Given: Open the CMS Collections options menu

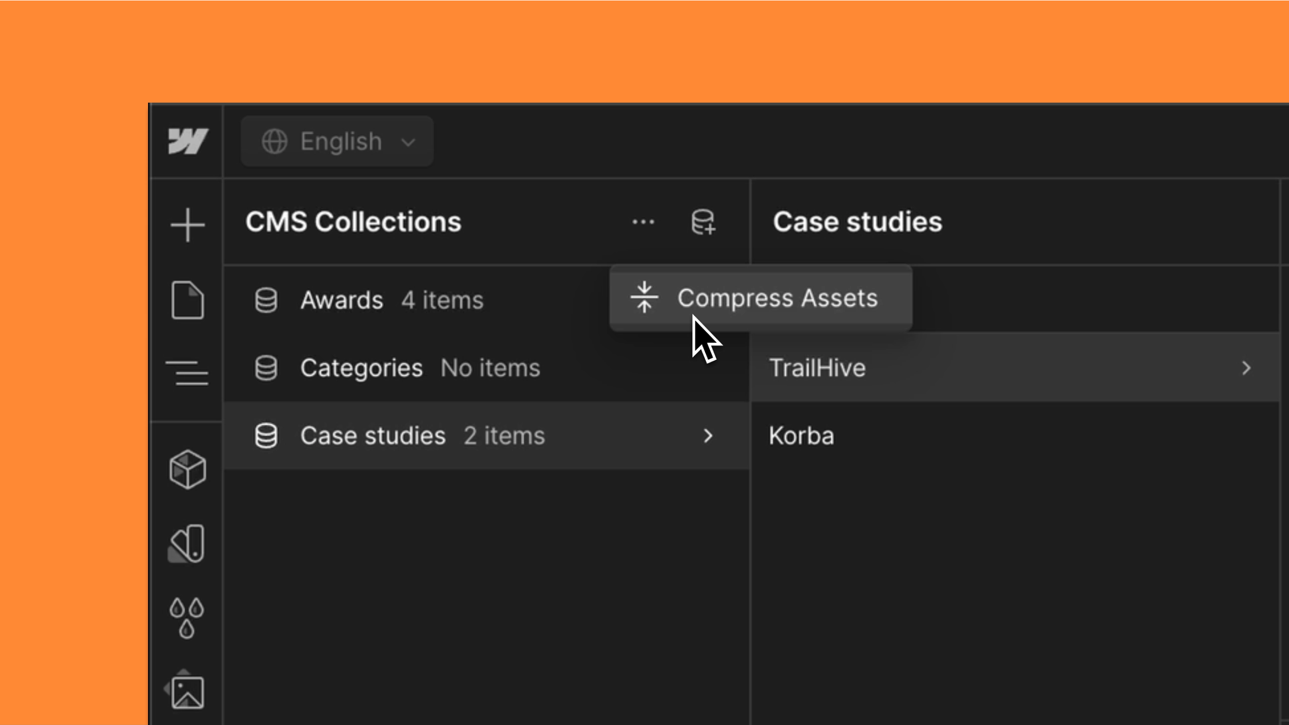Looking at the screenshot, I should [643, 222].
